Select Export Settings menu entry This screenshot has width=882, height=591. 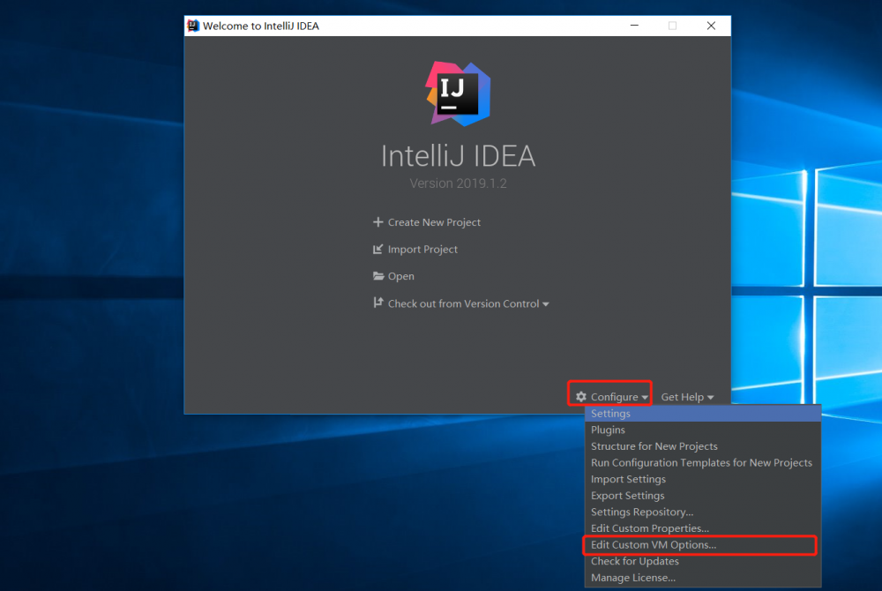click(x=627, y=495)
